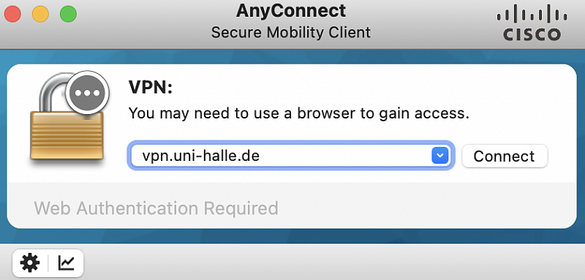Click the Web Authentication Required status text

156,208
